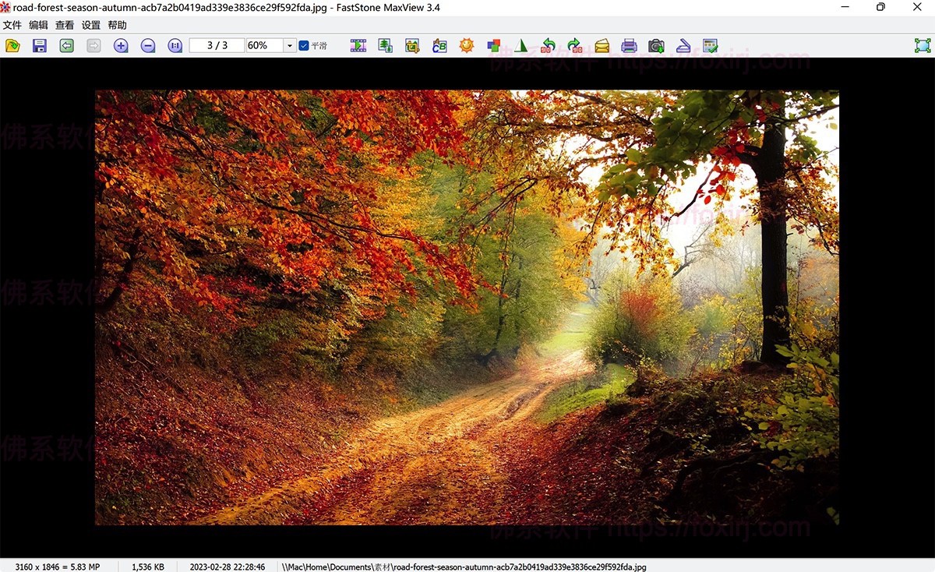Click the 3 / 3 page counter field
This screenshot has width=935, height=572.
(217, 45)
